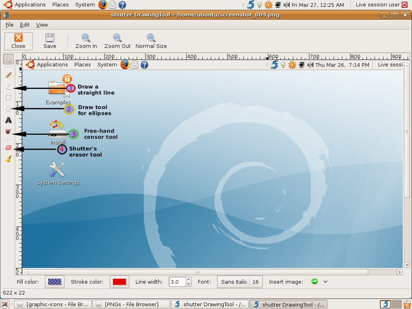Viewport: 412px width, 309px height.
Task: Reset view to Normal Size
Action: click(x=151, y=41)
